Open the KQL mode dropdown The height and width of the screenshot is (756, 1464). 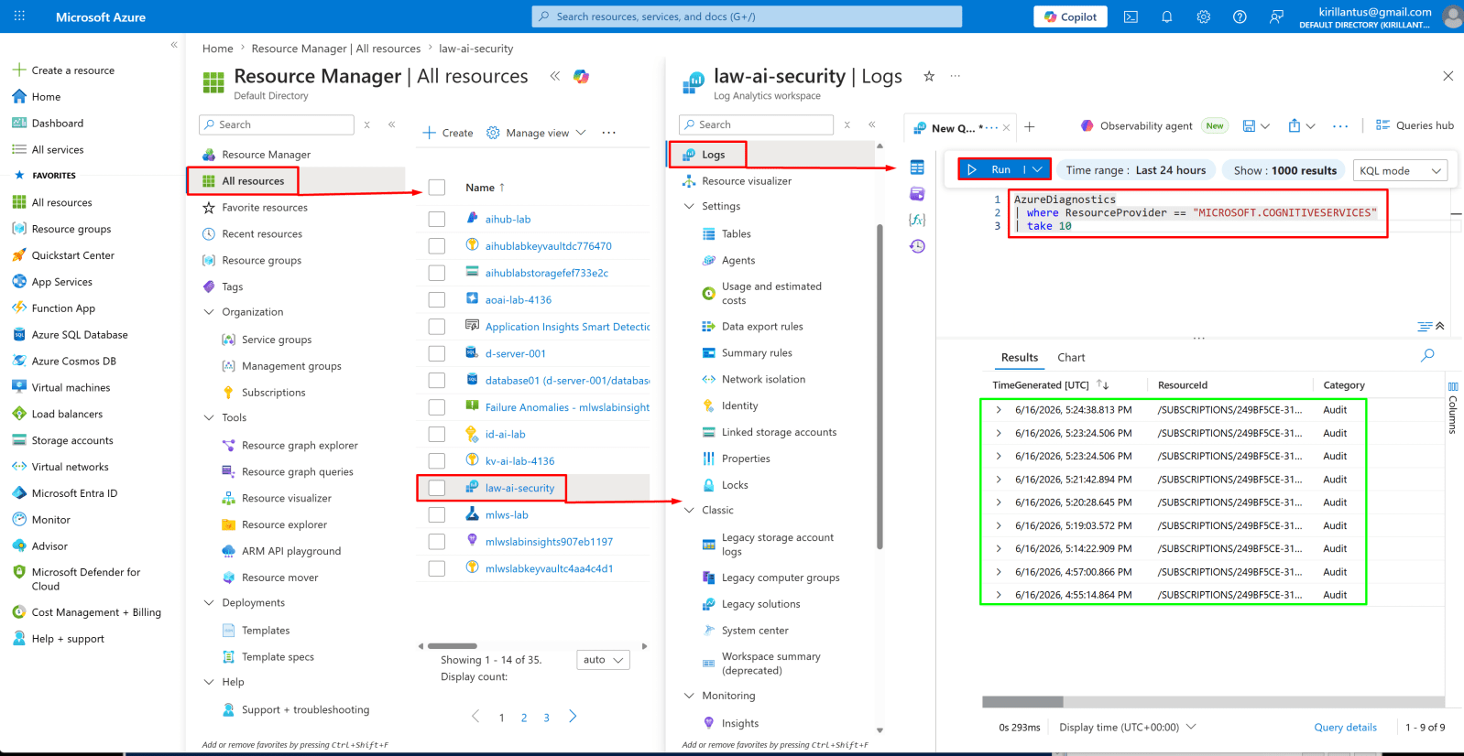1401,170
